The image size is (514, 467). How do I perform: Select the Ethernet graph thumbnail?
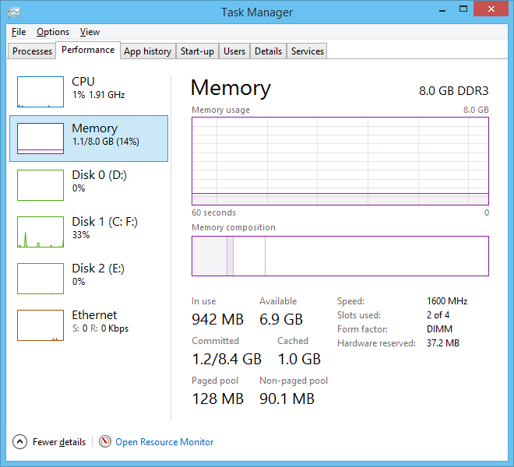coord(40,325)
